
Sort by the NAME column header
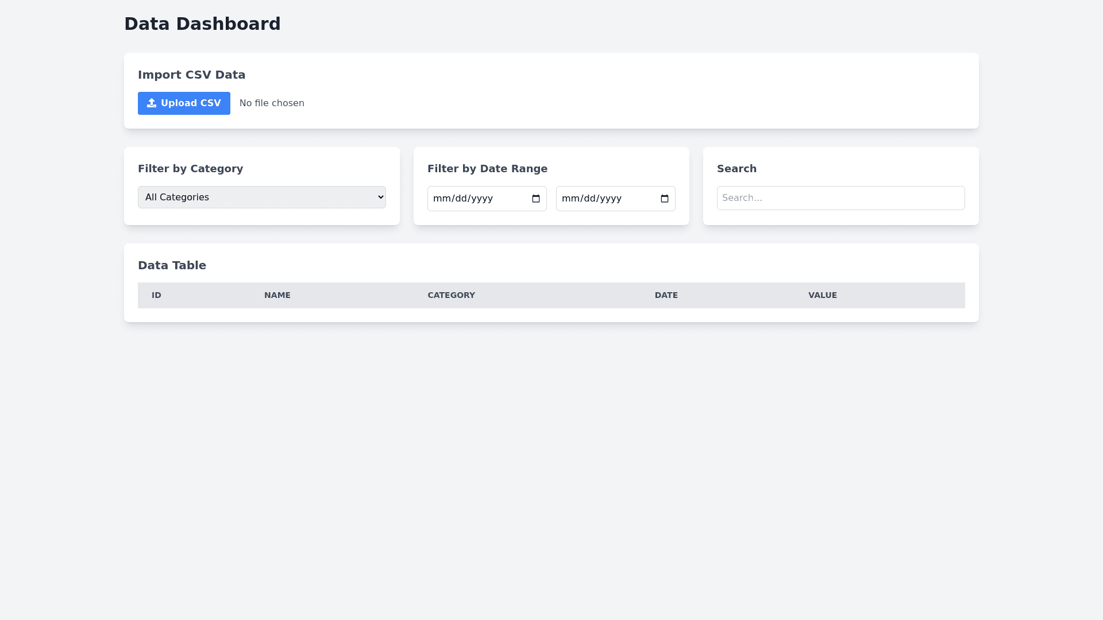coord(277,295)
